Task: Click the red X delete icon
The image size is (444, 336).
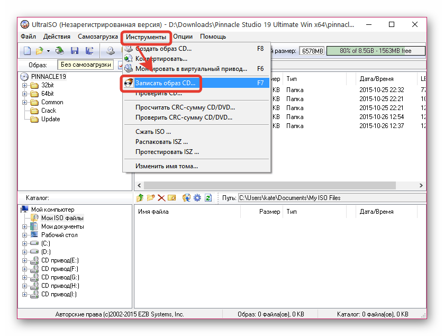Action: (161, 198)
